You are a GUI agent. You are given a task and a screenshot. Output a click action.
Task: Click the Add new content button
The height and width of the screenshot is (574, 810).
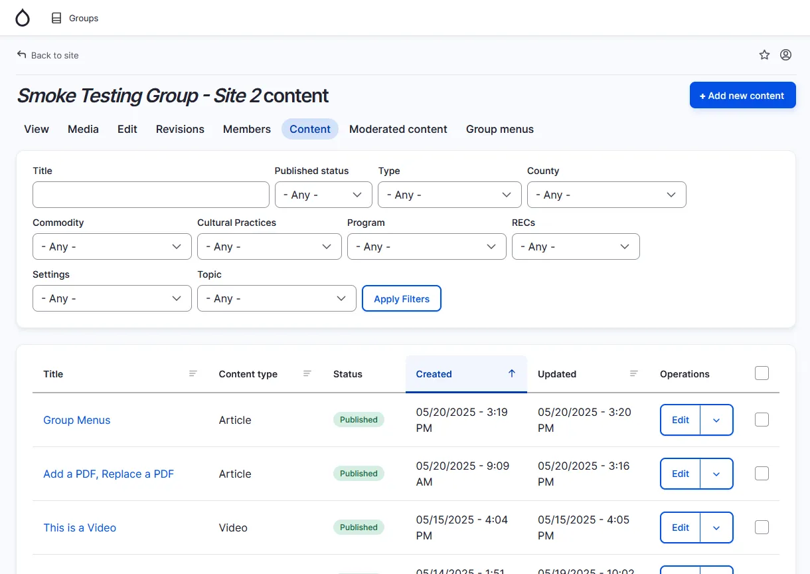pyautogui.click(x=743, y=96)
